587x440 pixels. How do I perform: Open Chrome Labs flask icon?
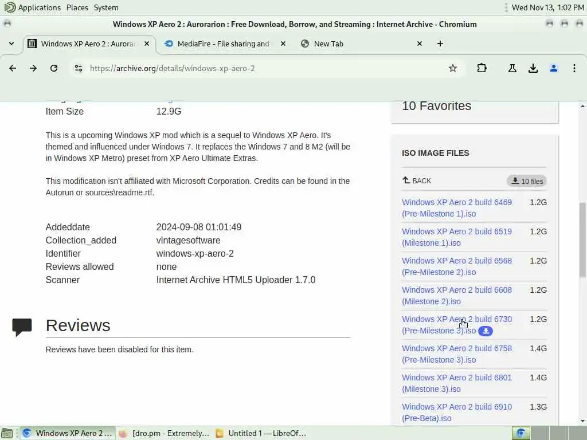[x=512, y=68]
